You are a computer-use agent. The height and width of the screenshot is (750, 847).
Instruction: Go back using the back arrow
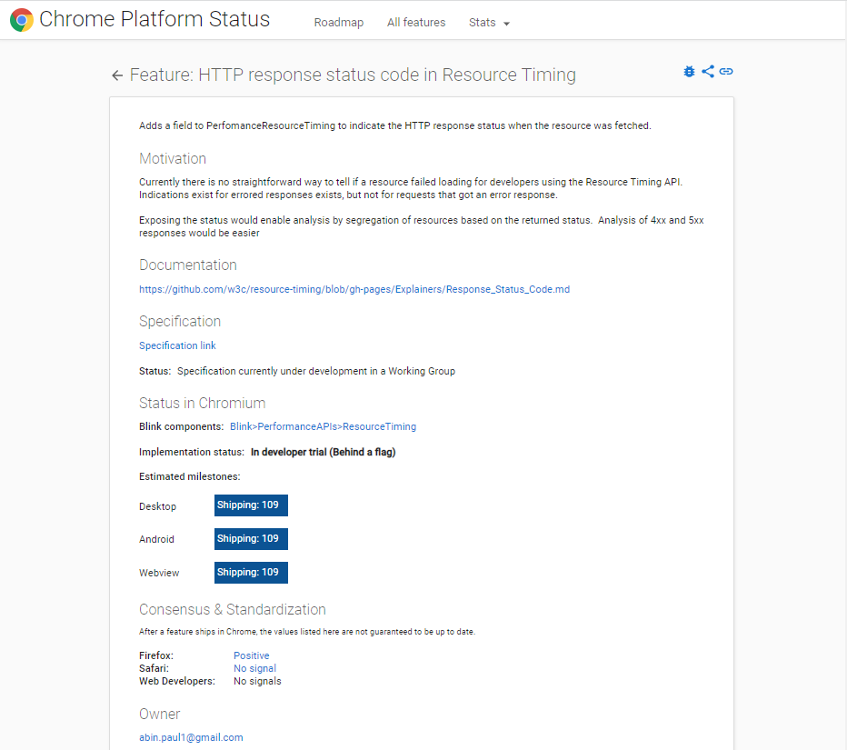tap(116, 75)
